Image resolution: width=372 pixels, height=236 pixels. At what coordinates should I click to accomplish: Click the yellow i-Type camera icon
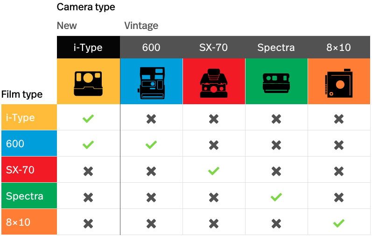click(x=88, y=84)
